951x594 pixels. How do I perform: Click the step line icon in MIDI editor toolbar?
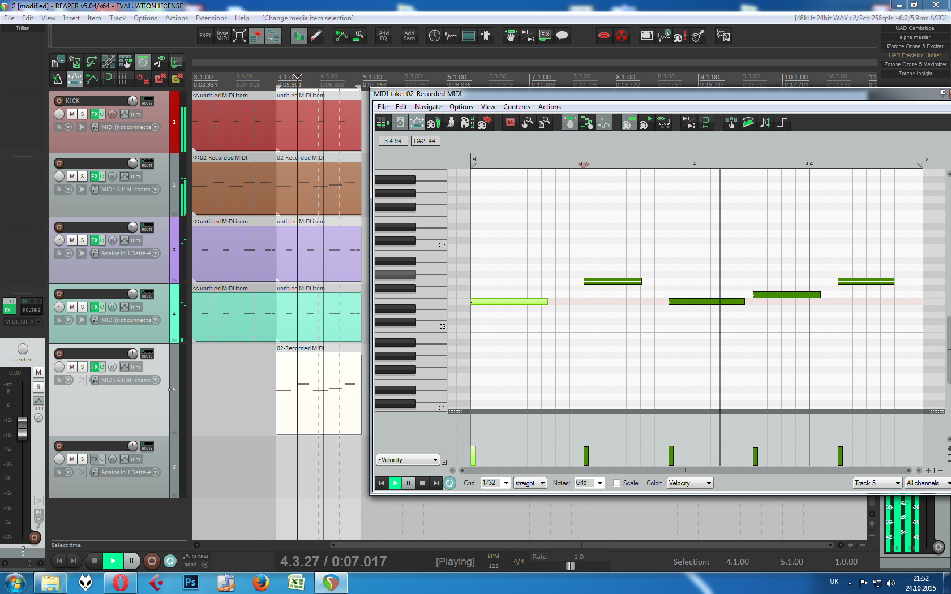pos(782,122)
